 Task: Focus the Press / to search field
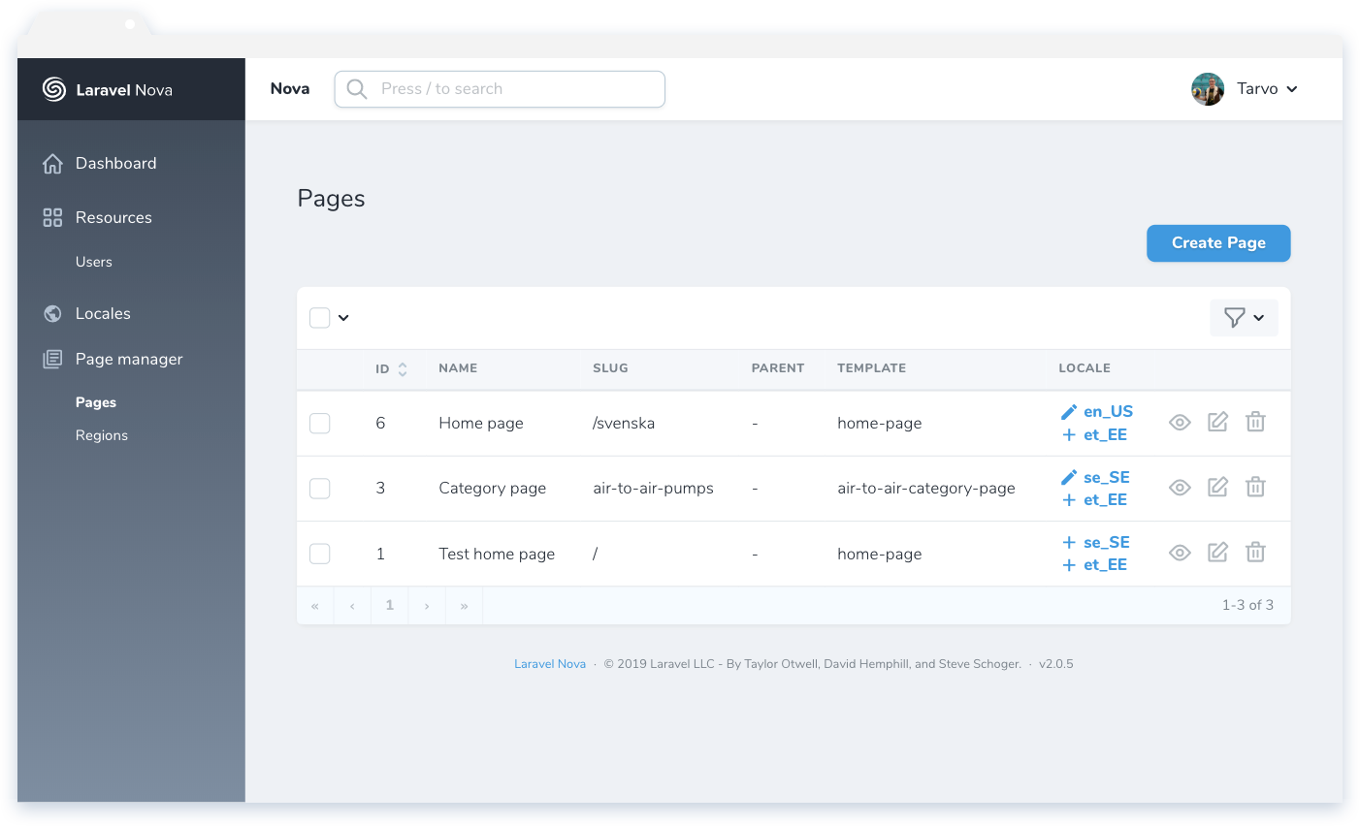(x=500, y=89)
